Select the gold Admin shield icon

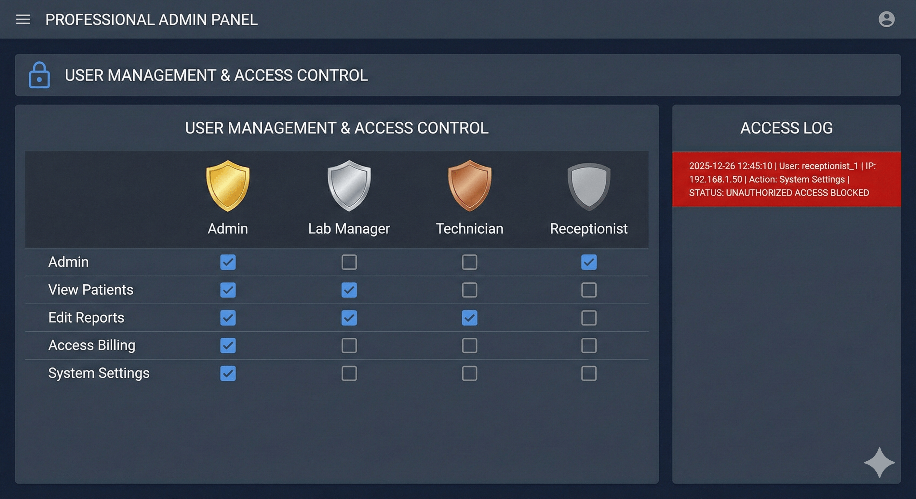tap(228, 185)
